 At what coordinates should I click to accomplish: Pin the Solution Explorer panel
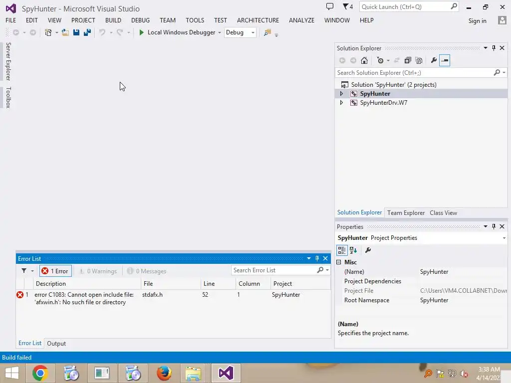tap(494, 48)
